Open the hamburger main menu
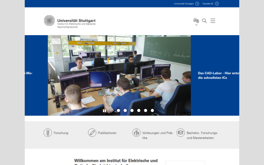Viewport: 264px width, 165px height. 213,21
